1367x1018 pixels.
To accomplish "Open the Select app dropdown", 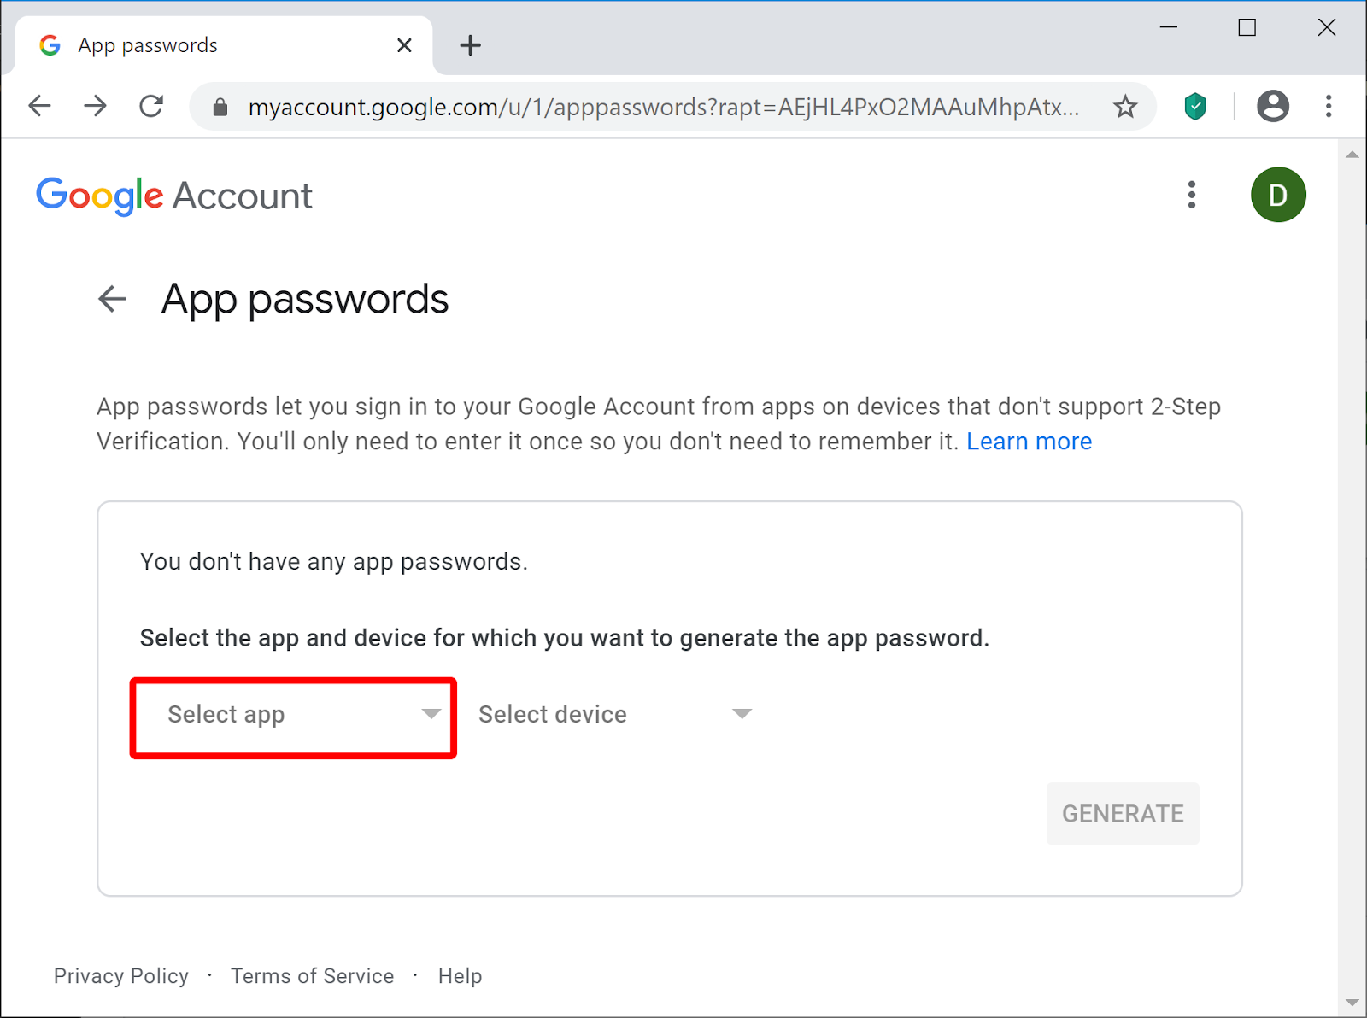I will coord(293,714).
